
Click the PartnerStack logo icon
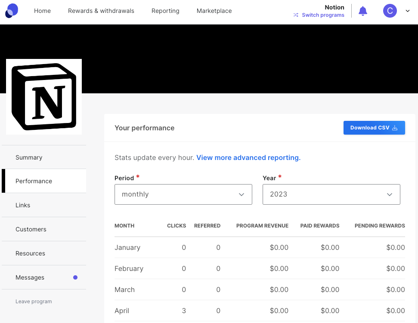pyautogui.click(x=12, y=11)
